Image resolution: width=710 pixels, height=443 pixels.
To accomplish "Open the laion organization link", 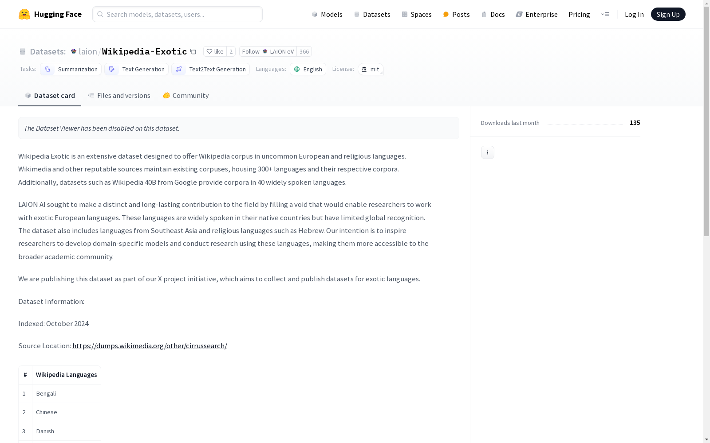I will coord(88,51).
